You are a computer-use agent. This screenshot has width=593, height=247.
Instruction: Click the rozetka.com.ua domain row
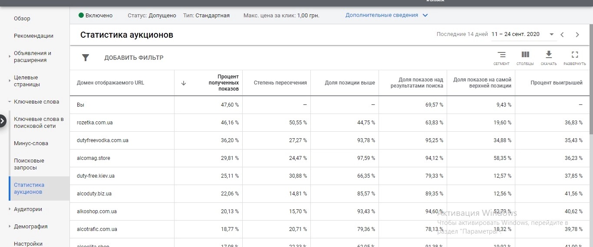point(95,123)
